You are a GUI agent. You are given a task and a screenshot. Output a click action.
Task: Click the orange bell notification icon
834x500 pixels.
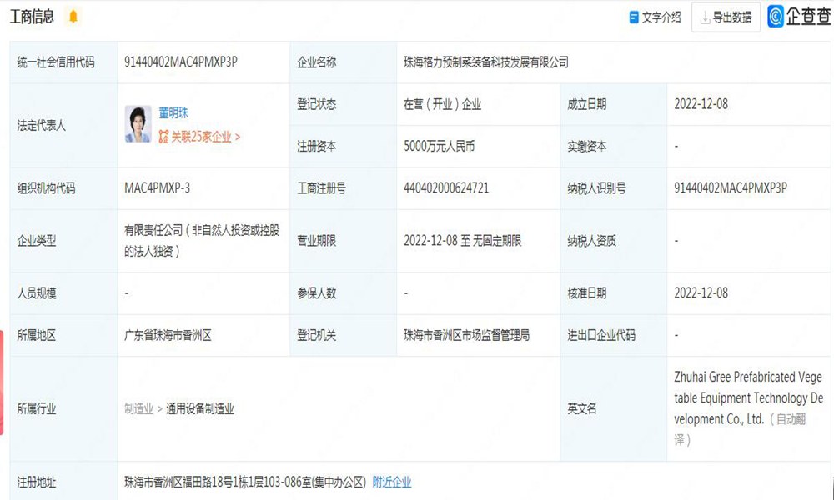pos(73,17)
